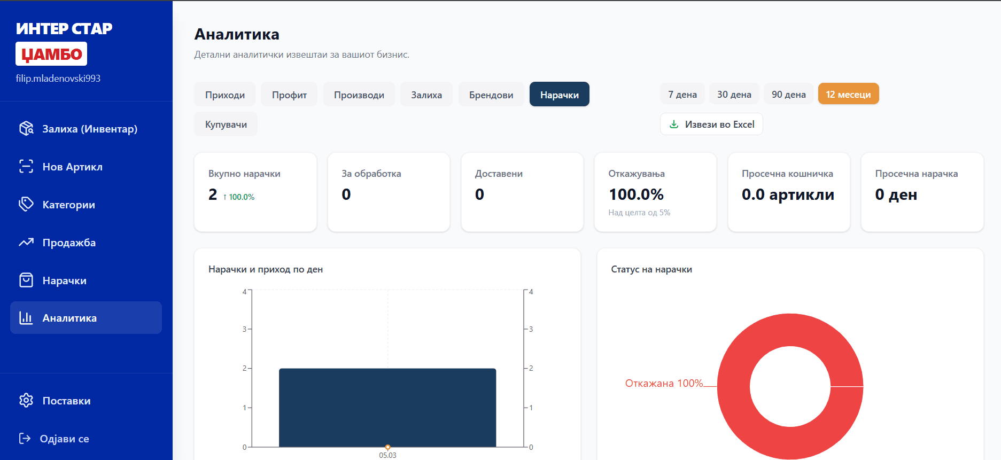Click the Аналитика page heading
This screenshot has width=1001, height=460.
[x=237, y=34]
